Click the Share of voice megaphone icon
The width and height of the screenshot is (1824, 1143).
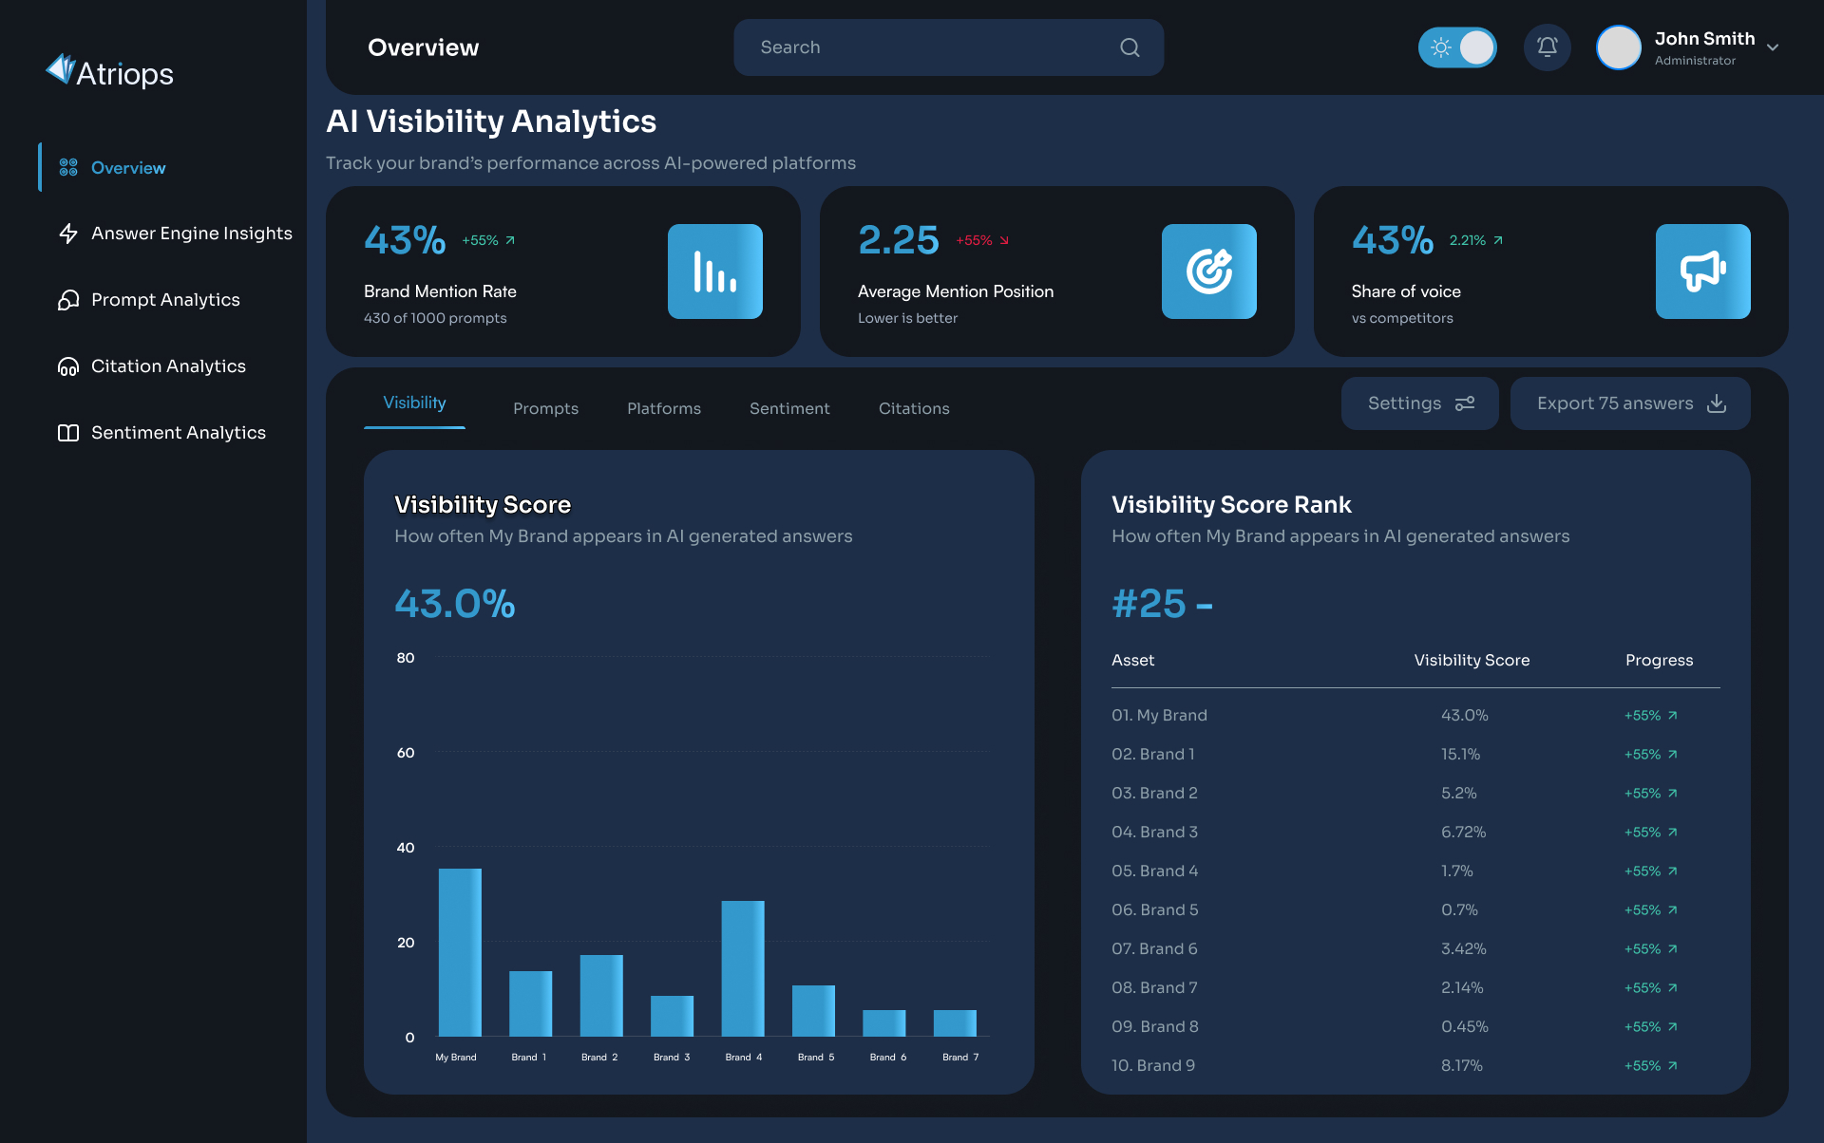[x=1702, y=272]
